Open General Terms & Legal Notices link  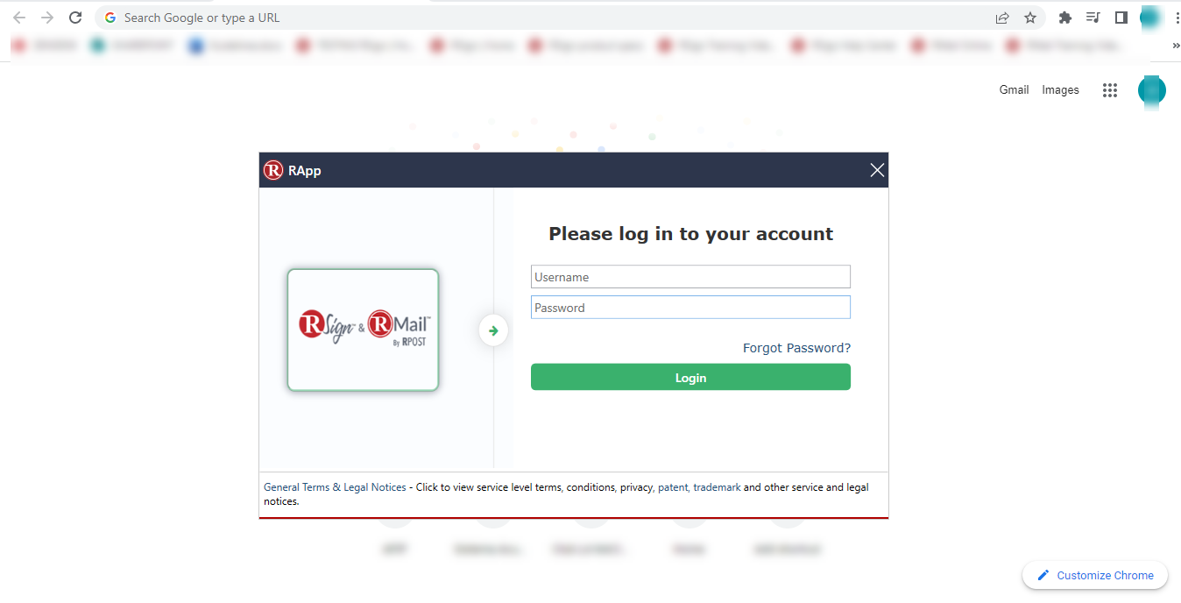click(x=335, y=487)
